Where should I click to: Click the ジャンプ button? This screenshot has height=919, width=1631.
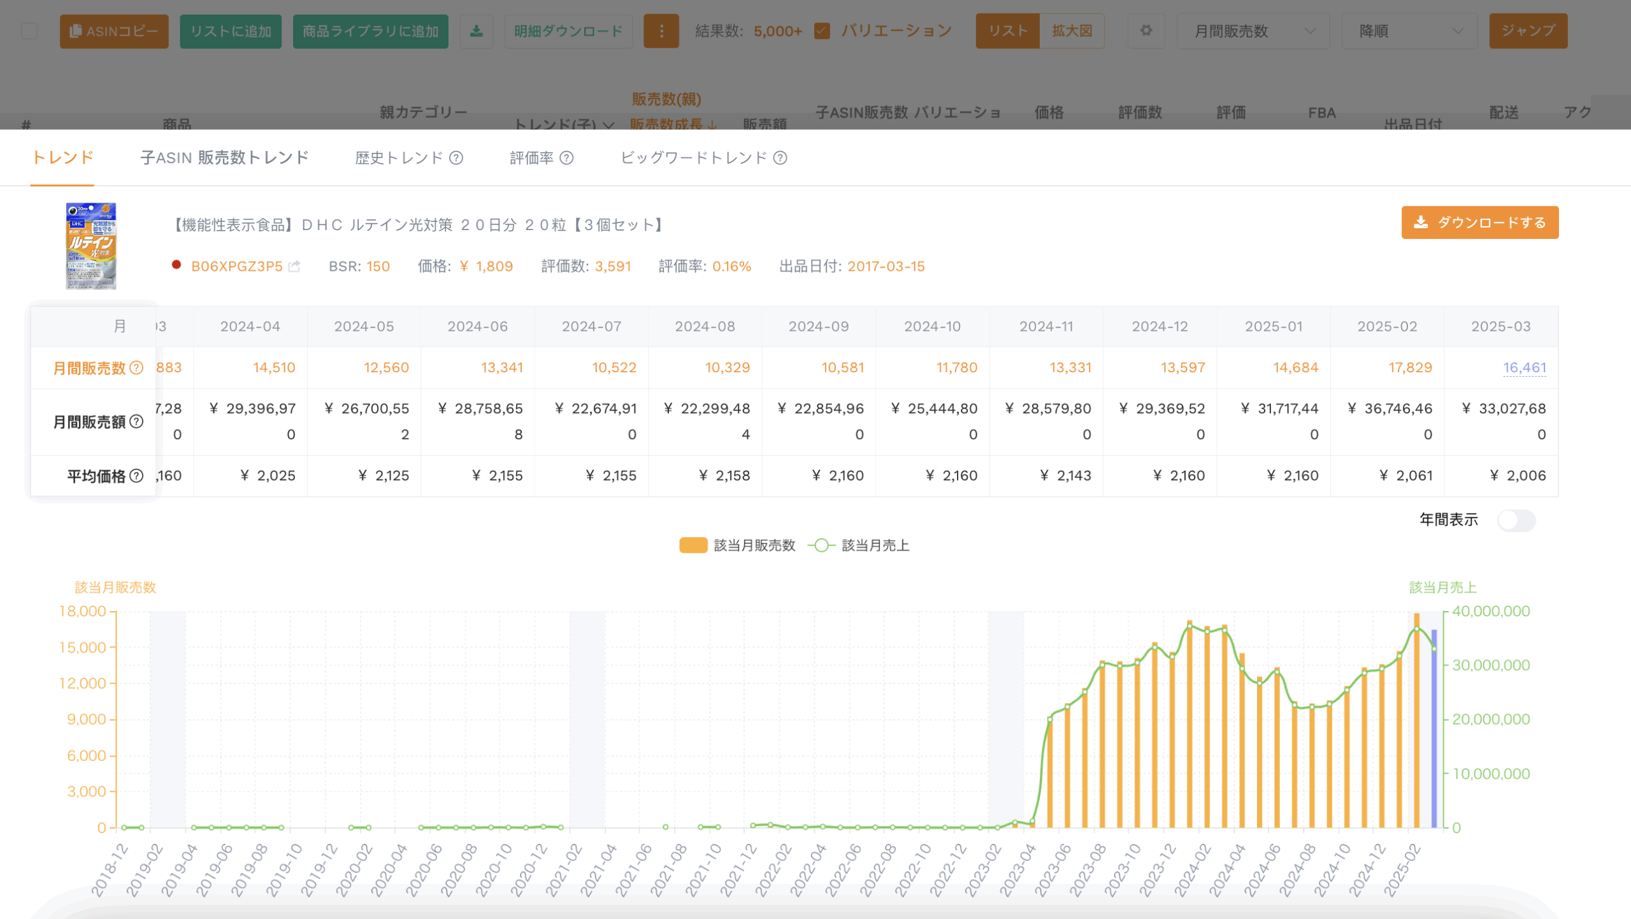pos(1528,31)
